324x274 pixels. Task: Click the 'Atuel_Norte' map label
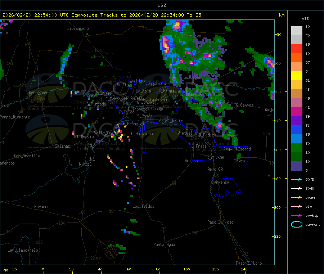click(x=171, y=121)
